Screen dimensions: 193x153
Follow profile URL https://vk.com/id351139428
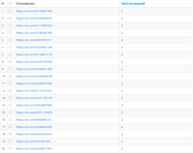tap(34, 113)
